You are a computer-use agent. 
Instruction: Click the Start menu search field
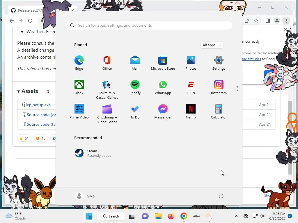click(x=149, y=26)
